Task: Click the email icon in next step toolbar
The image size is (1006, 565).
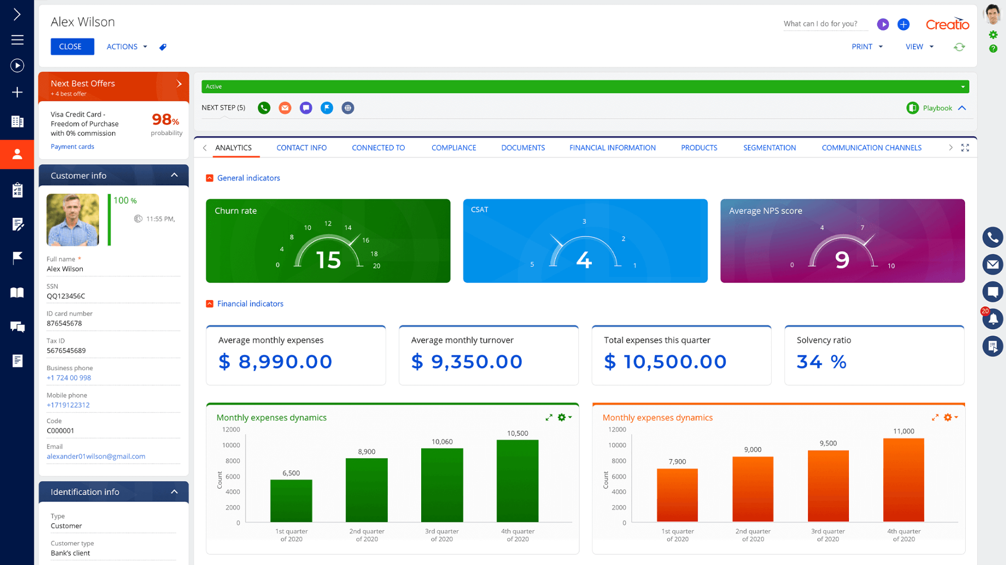Action: coord(285,107)
